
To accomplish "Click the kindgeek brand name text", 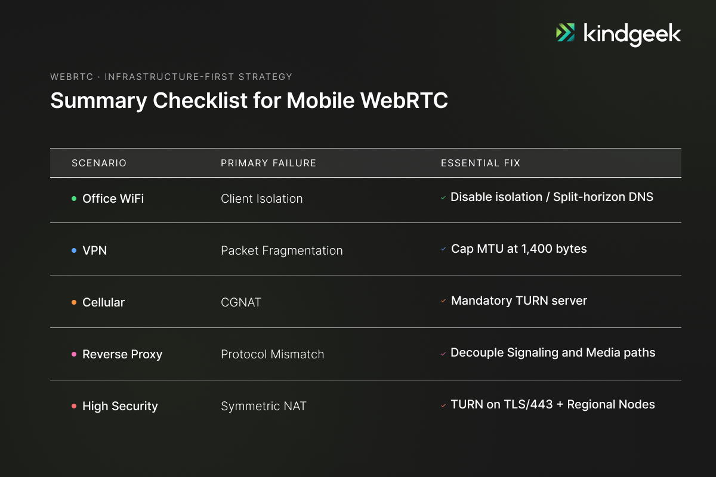I will click(631, 34).
